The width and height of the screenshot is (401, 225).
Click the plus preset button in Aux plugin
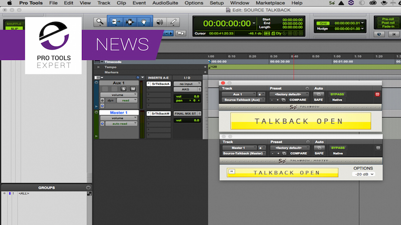coord(278,100)
